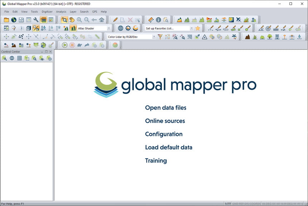
Task: Click the blue wireframe globe icon
Action: tap(121, 28)
